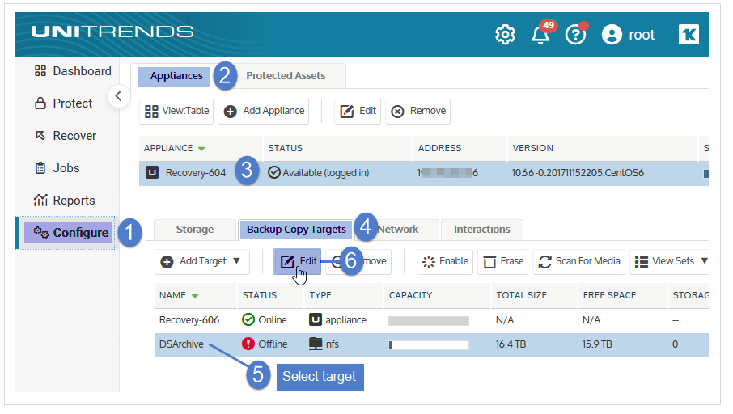Open the Interactions tab
This screenshot has height=414, width=733.
point(482,230)
